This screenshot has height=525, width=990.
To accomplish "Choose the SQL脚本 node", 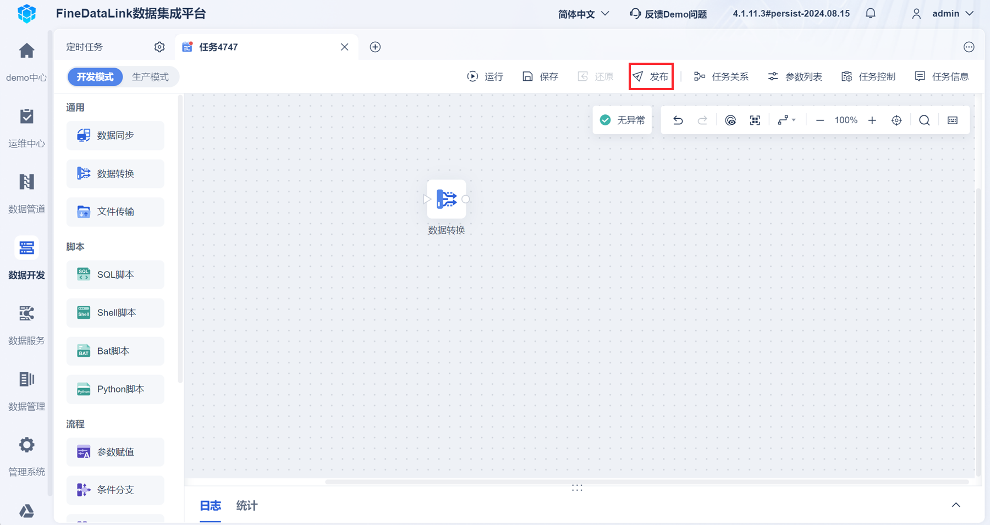I will pos(116,274).
